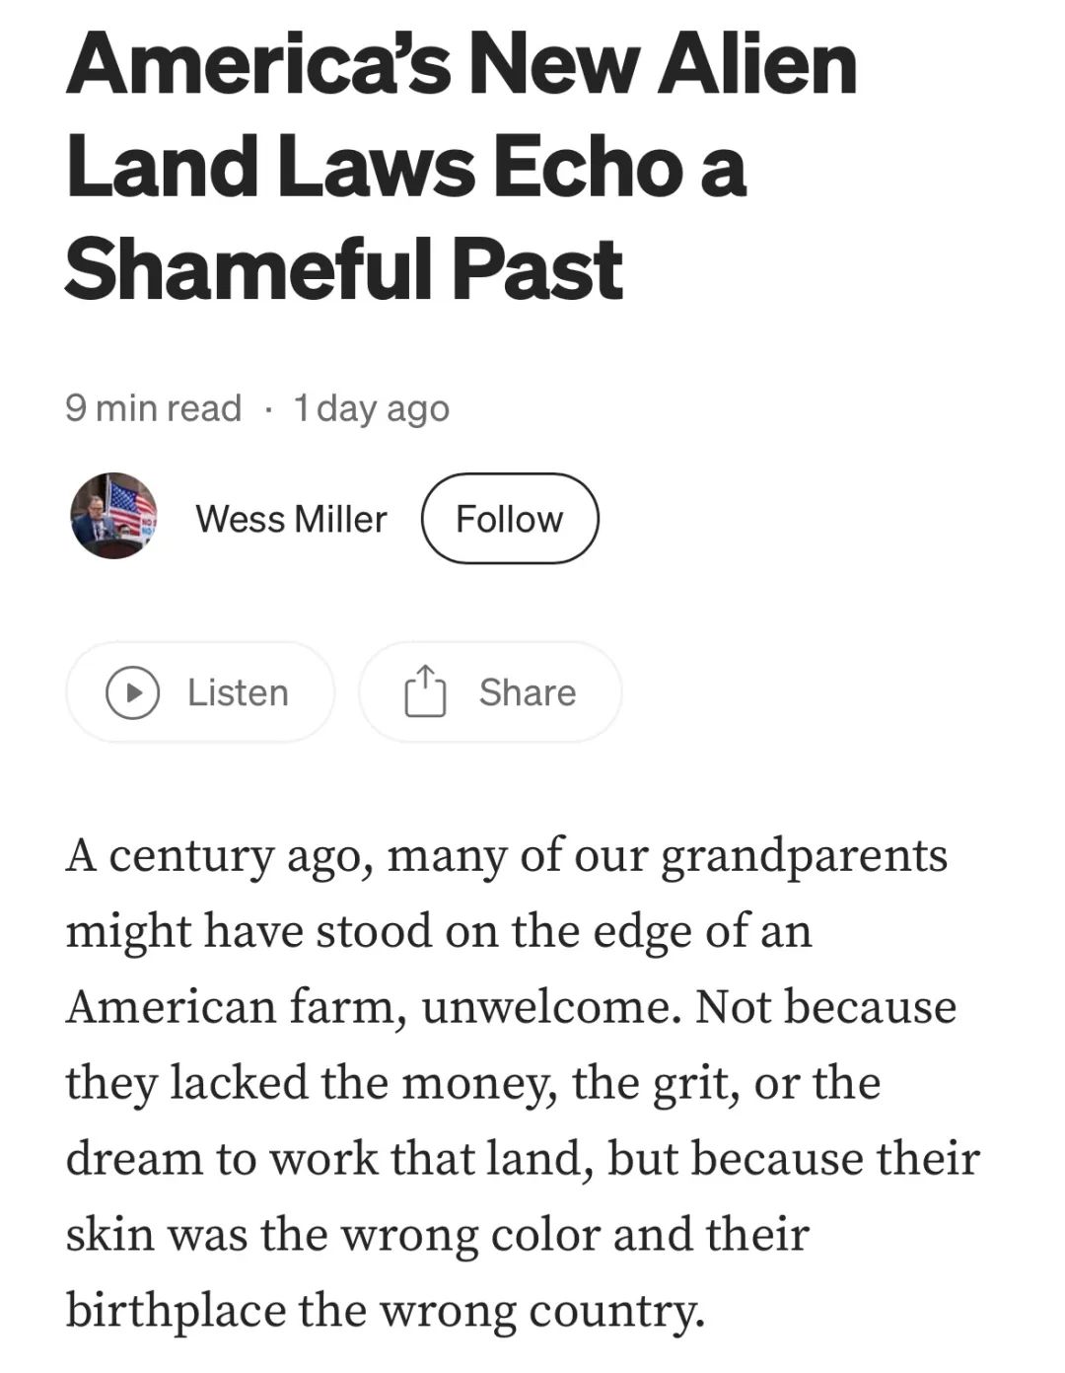Viewport: 1065px width, 1373px height.
Task: Click the dot separator between read time and date
Action: (268, 408)
